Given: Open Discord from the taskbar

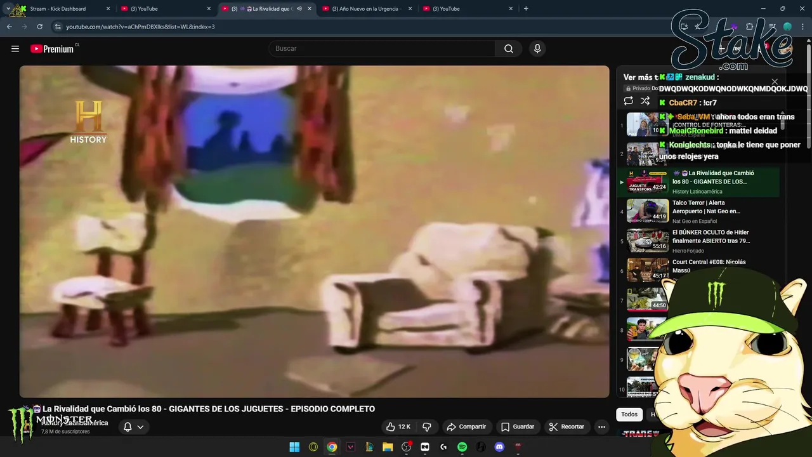Looking at the screenshot, I should point(499,447).
